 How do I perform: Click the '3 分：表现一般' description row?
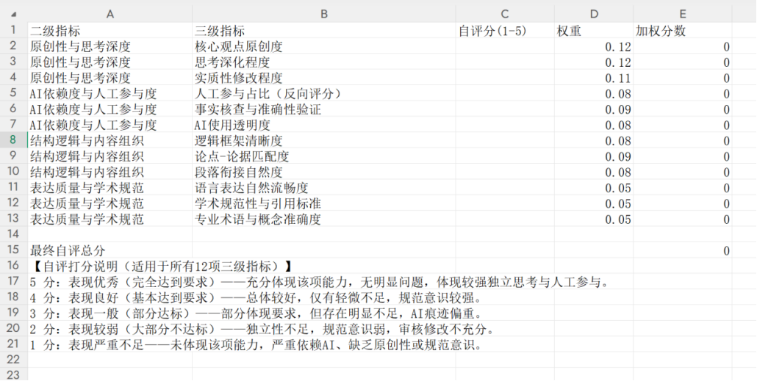click(x=256, y=313)
